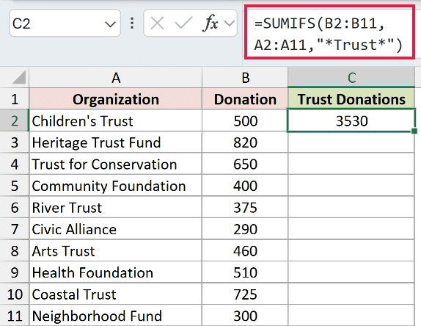Click the formula bar SUMIFS text
The height and width of the screenshot is (326, 421).
tap(329, 34)
